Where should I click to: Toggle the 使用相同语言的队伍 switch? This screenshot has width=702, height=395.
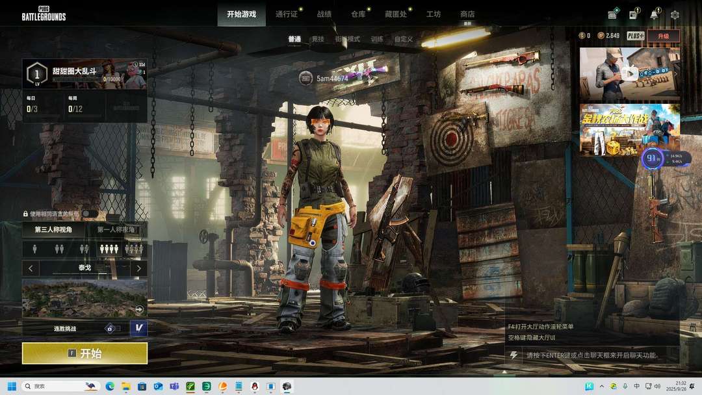90,214
